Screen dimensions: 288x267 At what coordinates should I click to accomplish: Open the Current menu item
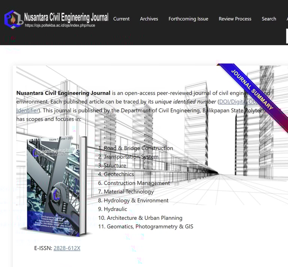(121, 19)
